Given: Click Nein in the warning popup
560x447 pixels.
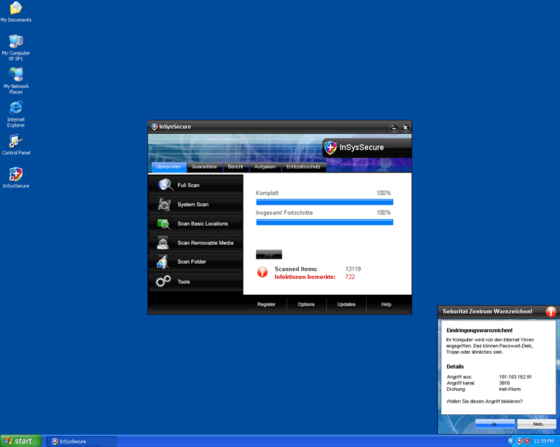Looking at the screenshot, I should coord(537,423).
